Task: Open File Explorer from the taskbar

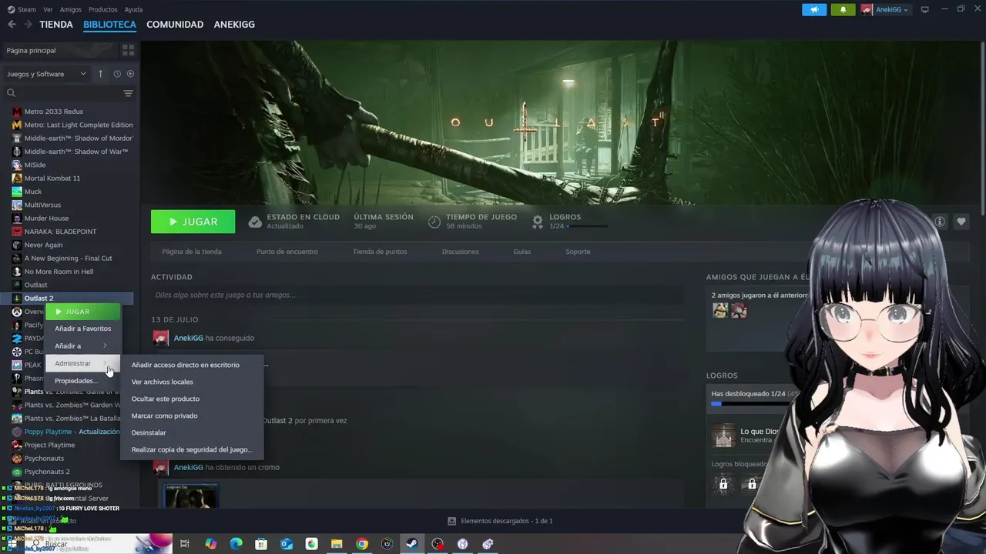Action: tap(337, 544)
